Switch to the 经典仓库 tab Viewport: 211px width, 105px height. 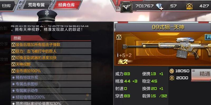(x=66, y=5)
